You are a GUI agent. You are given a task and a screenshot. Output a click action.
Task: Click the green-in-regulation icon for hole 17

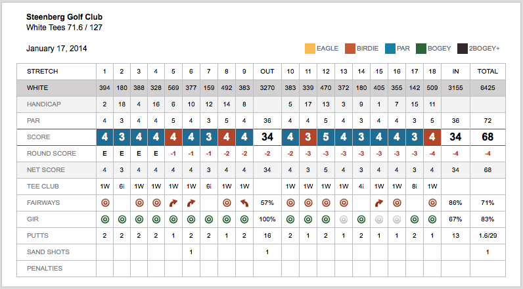coord(414,219)
